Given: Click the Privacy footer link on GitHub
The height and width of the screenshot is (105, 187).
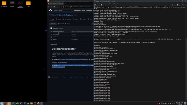Looking at the screenshot, I should (x=70, y=77).
